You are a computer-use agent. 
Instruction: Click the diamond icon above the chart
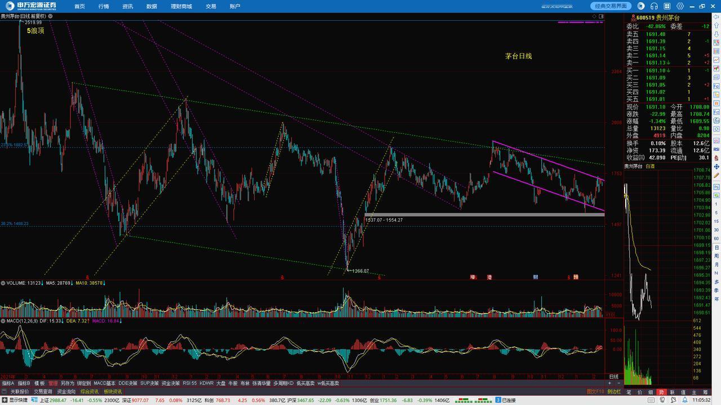click(x=594, y=16)
